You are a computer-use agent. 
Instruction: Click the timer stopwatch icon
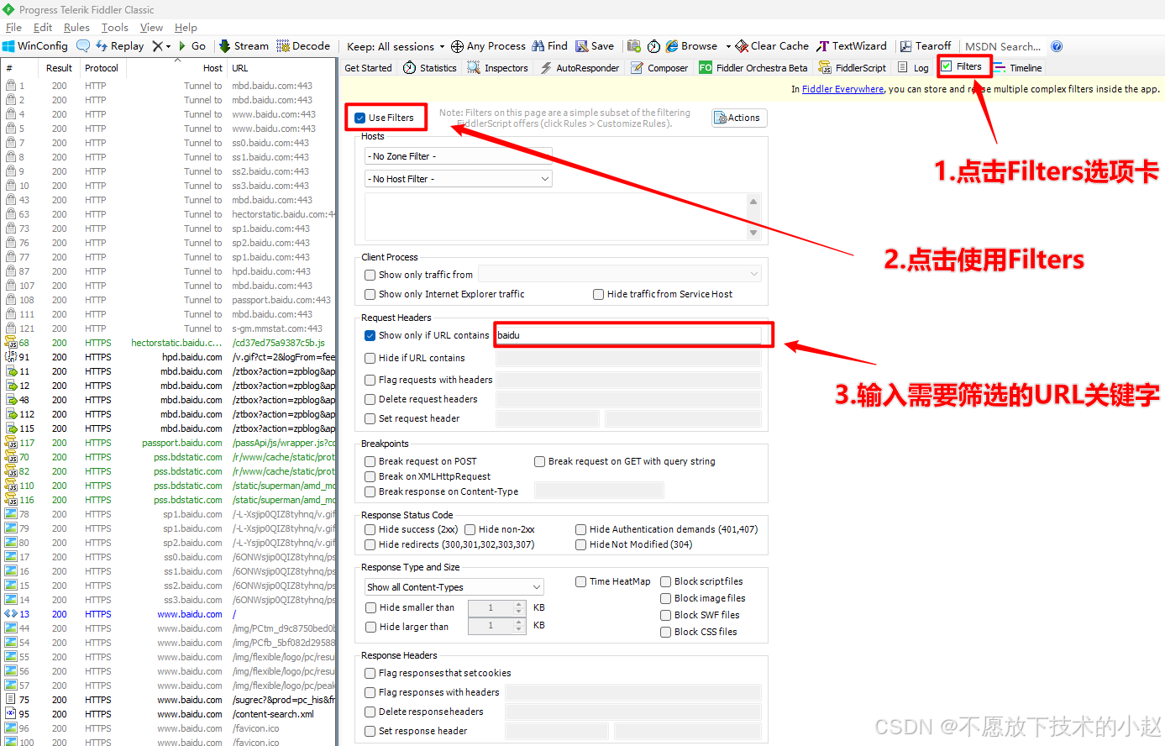point(653,46)
